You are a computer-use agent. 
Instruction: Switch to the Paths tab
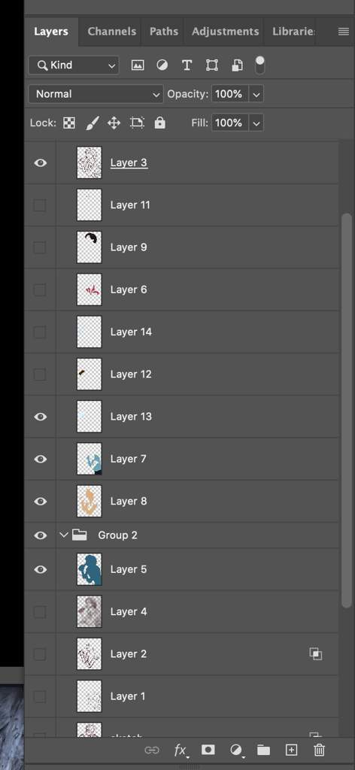(163, 32)
